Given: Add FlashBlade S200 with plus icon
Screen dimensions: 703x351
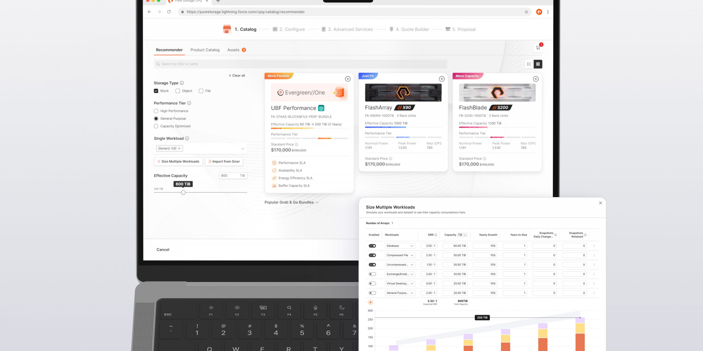Looking at the screenshot, I should pos(536,79).
